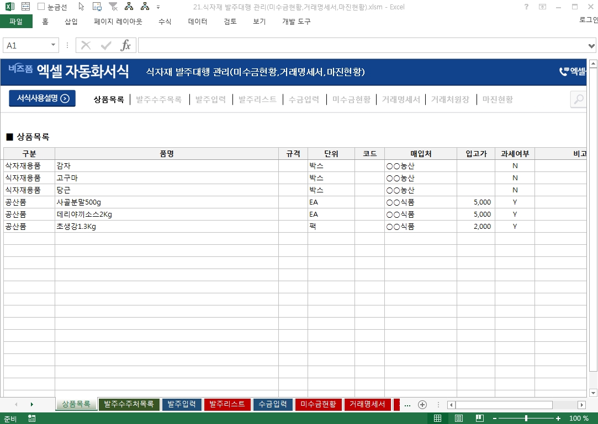Click the clear filter funnel icon

tap(113, 7)
